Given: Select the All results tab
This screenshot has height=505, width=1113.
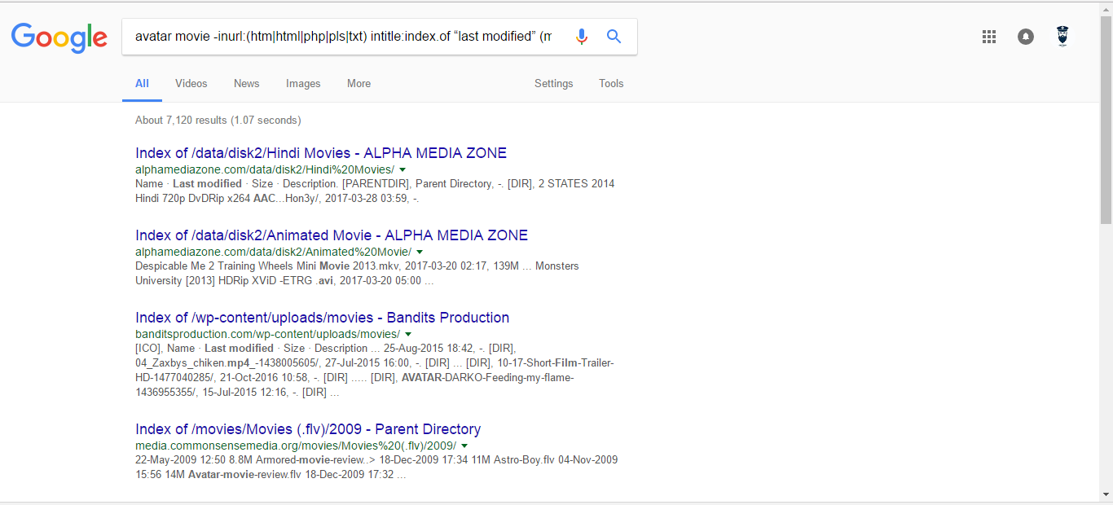Looking at the screenshot, I should pyautogui.click(x=142, y=83).
